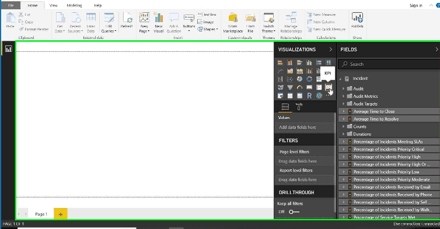The image size is (440, 229).
Task: Expand Average Time to Close KPI
Action: [x=343, y=111]
